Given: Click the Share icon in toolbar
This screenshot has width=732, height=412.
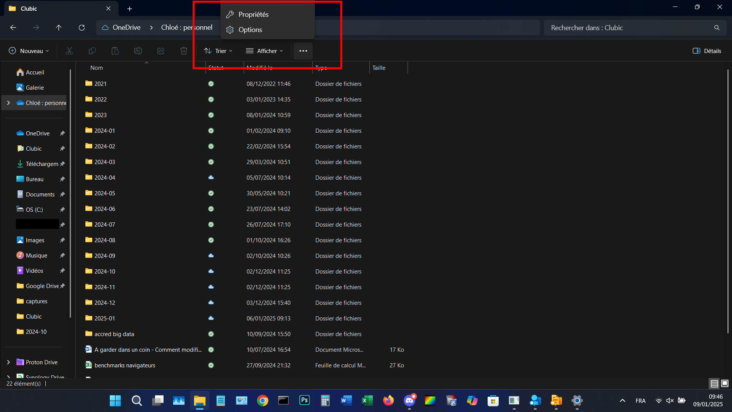Looking at the screenshot, I should (x=161, y=51).
